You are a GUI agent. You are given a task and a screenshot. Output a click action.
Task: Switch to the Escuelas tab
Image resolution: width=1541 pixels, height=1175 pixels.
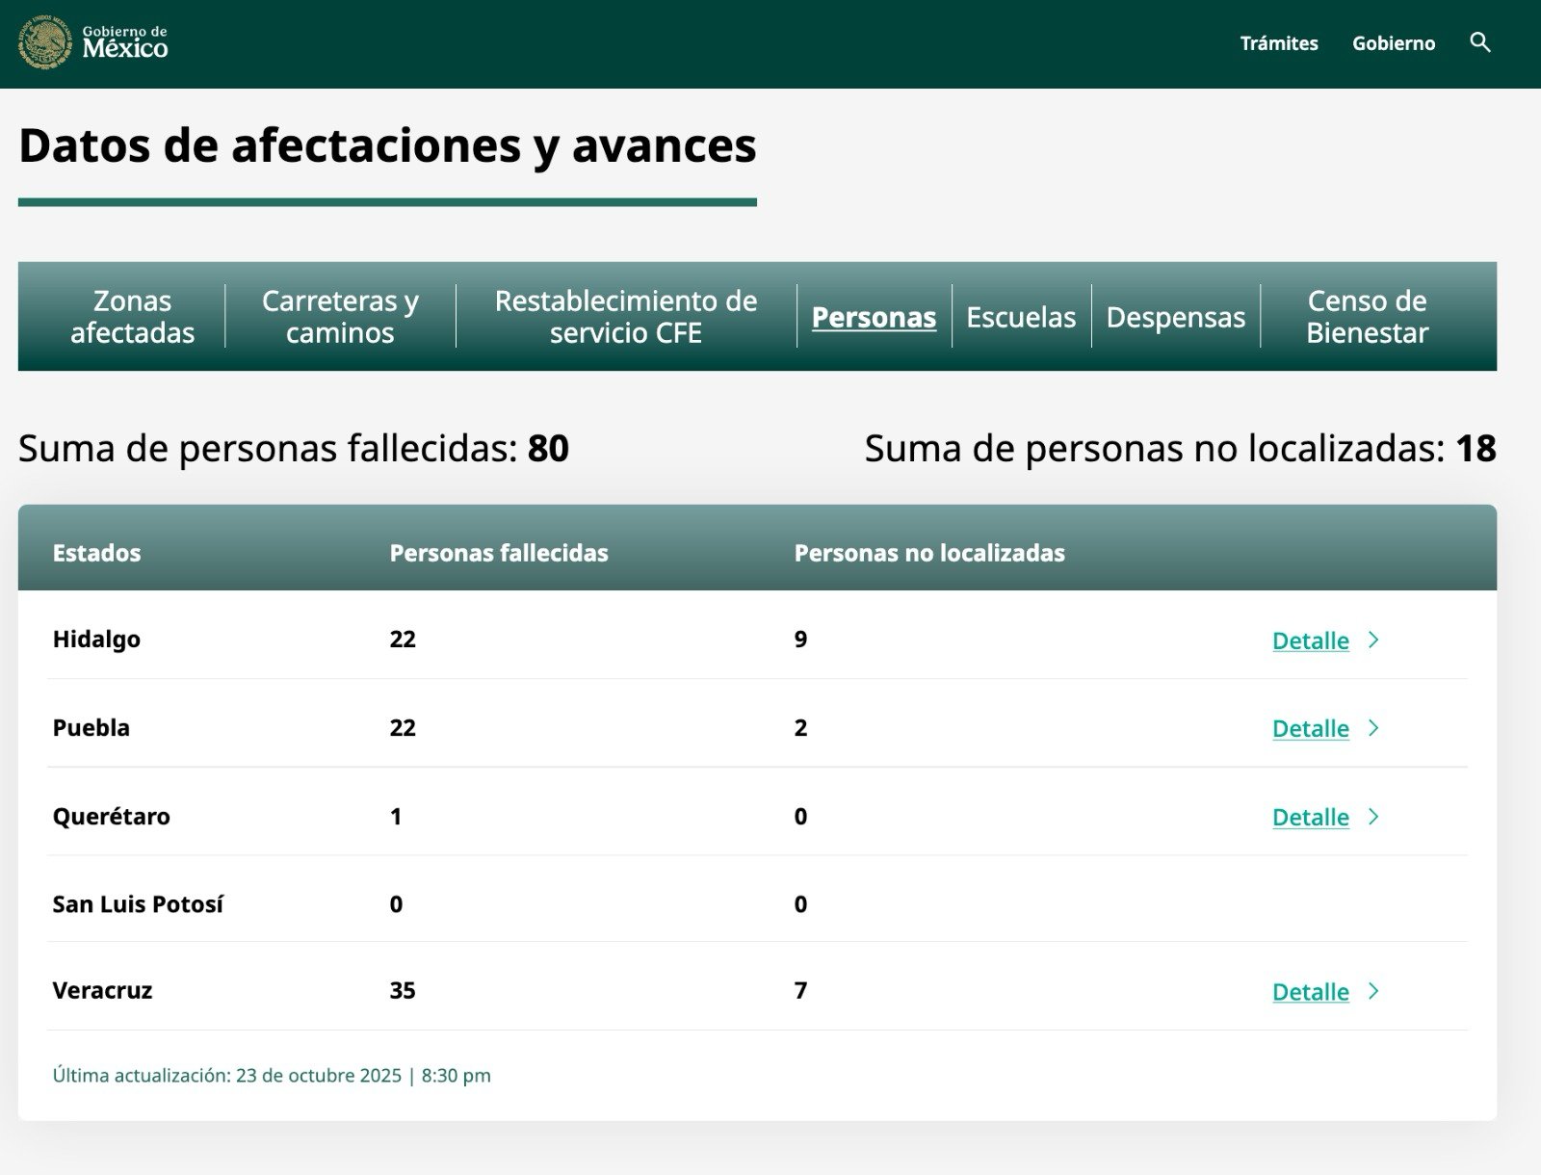pyautogui.click(x=1021, y=317)
